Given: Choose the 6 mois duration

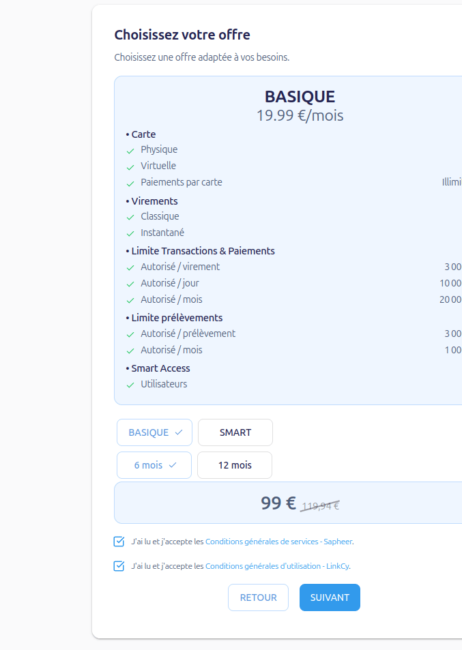Looking at the screenshot, I should [154, 465].
